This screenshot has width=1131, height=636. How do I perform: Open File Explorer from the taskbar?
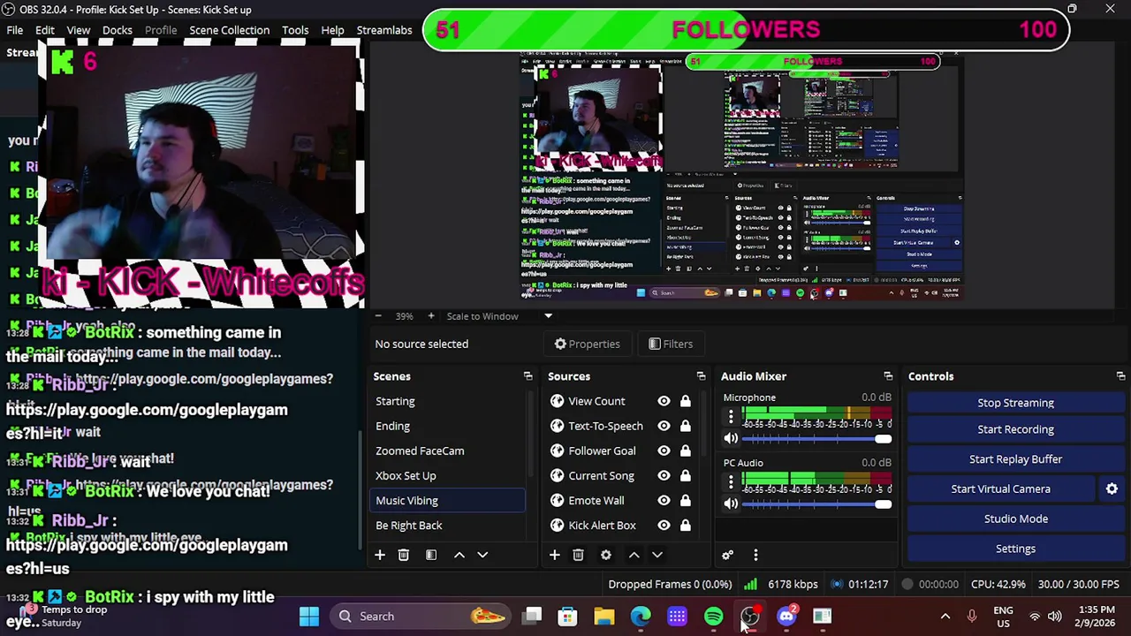click(604, 617)
